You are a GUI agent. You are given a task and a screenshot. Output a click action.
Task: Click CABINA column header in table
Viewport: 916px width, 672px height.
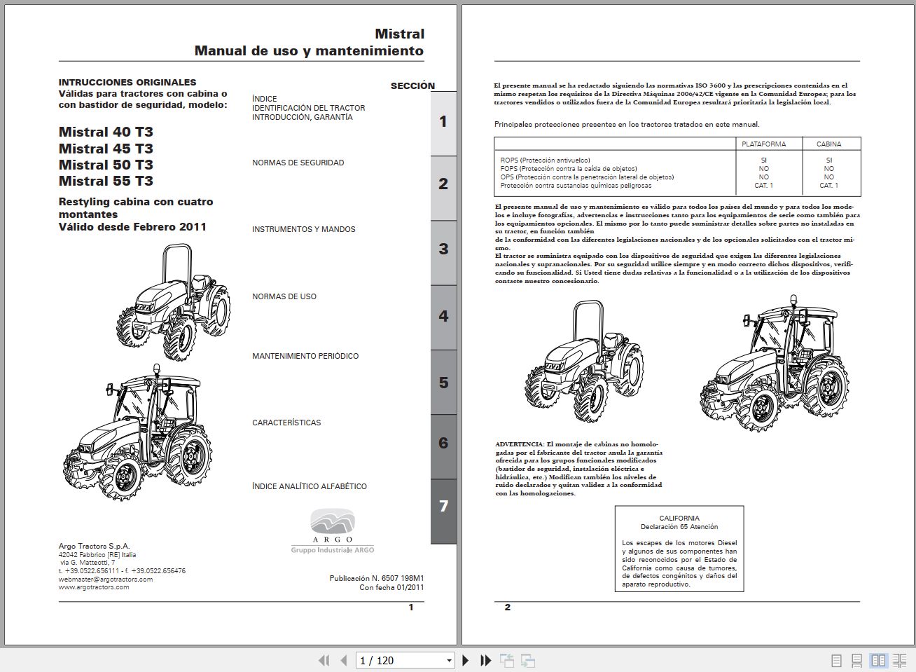tap(828, 144)
